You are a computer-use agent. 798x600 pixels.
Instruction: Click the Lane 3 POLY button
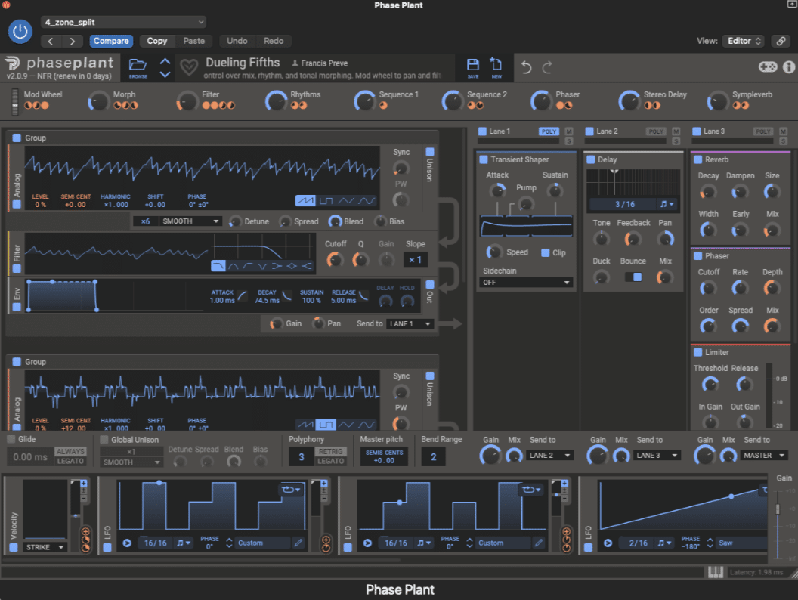tap(763, 131)
